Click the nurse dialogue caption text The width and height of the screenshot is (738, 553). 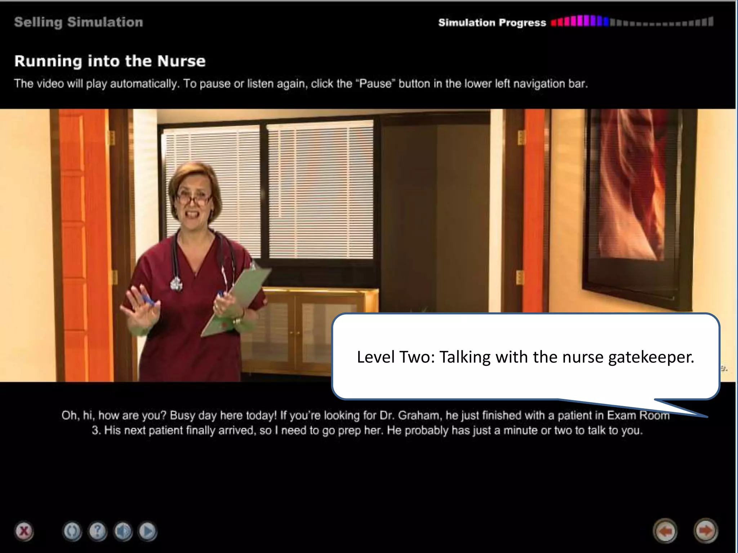click(x=366, y=423)
